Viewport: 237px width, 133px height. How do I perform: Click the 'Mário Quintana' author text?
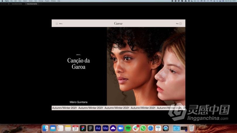78,102
